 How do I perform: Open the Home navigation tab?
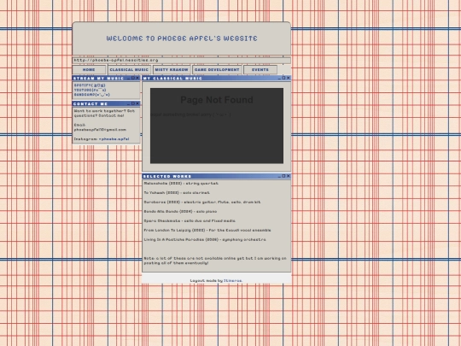[89, 70]
